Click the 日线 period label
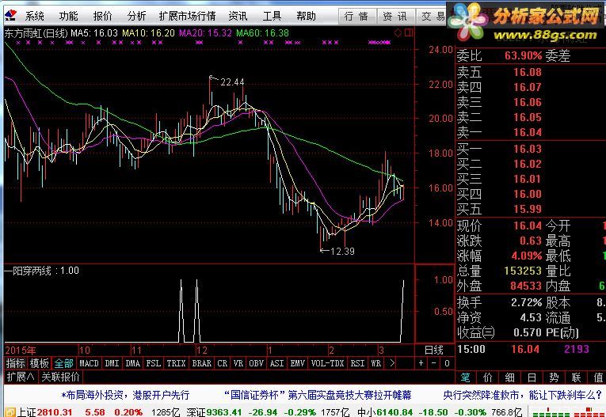Screen dimensions: 606x417 pos(434,350)
